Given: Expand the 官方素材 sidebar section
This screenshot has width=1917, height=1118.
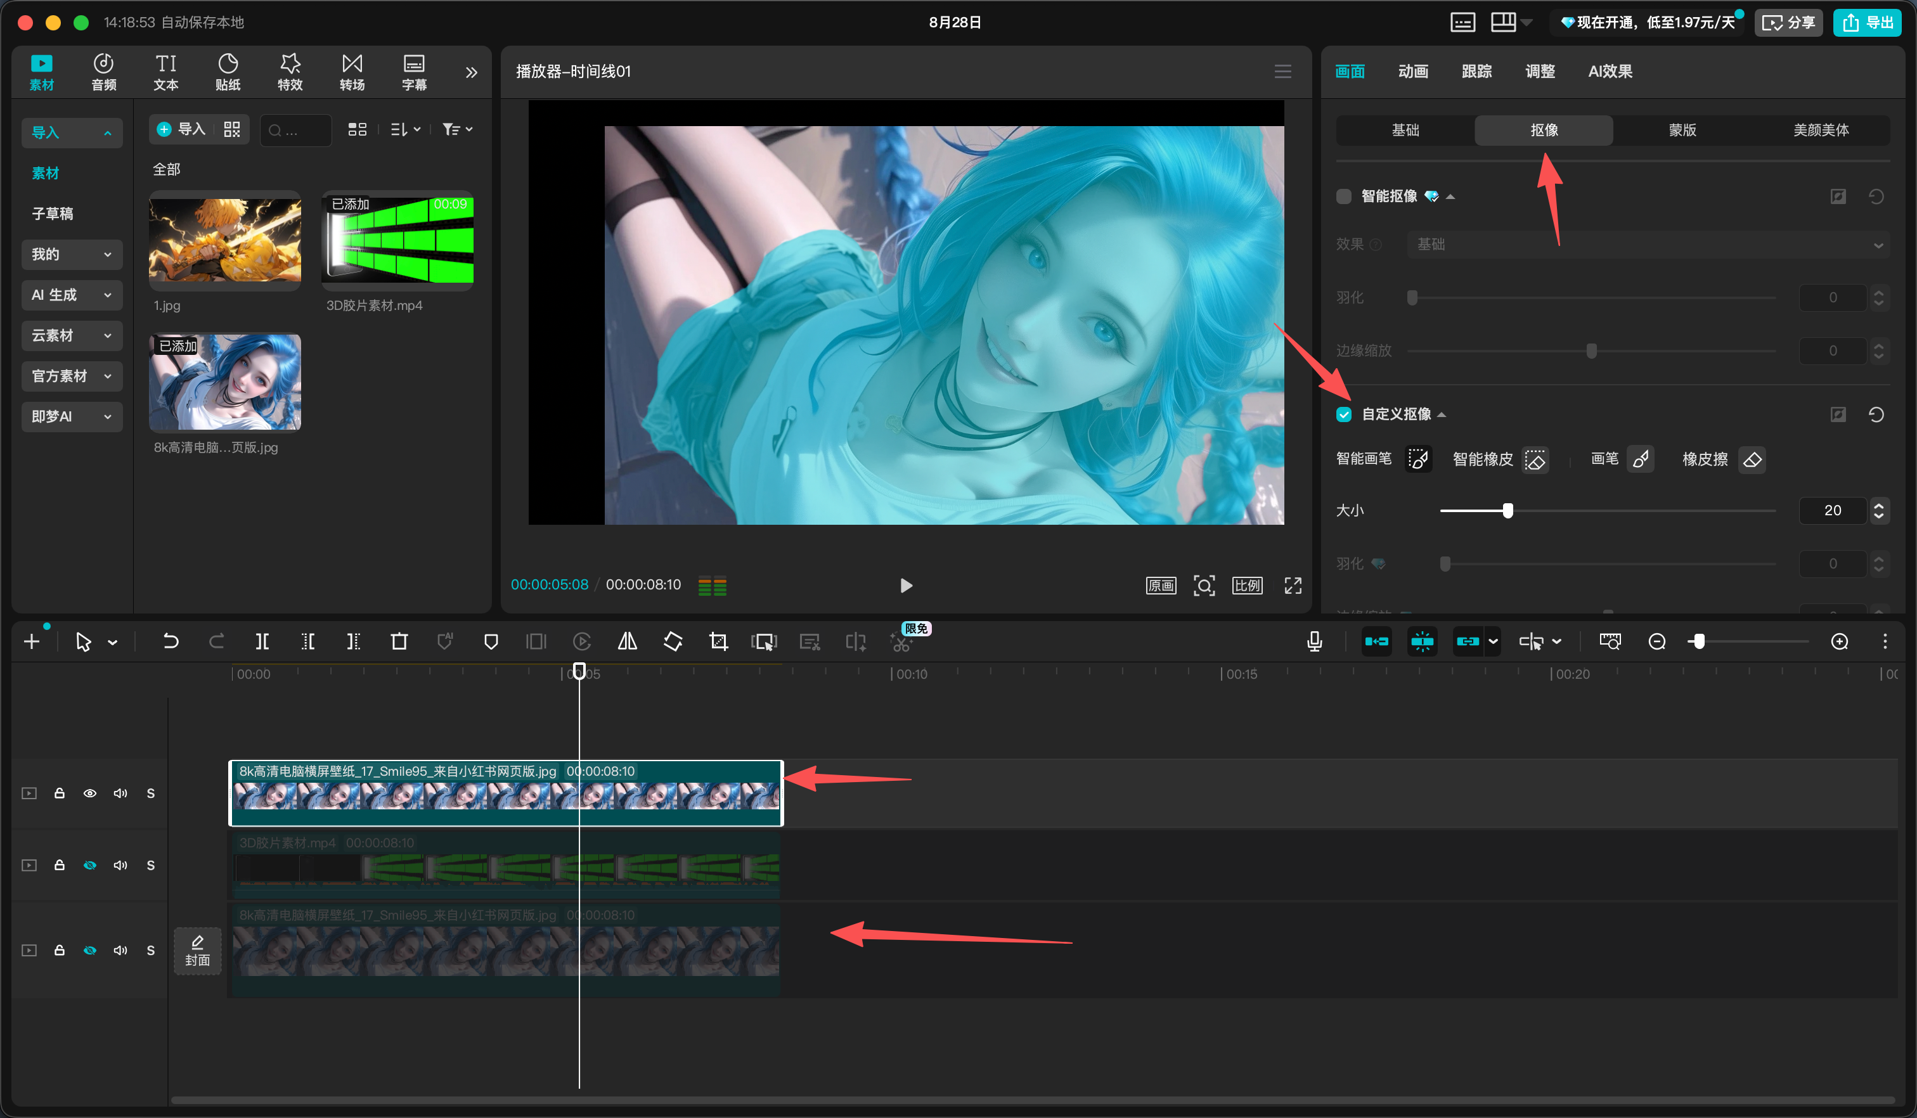Looking at the screenshot, I should pos(72,376).
